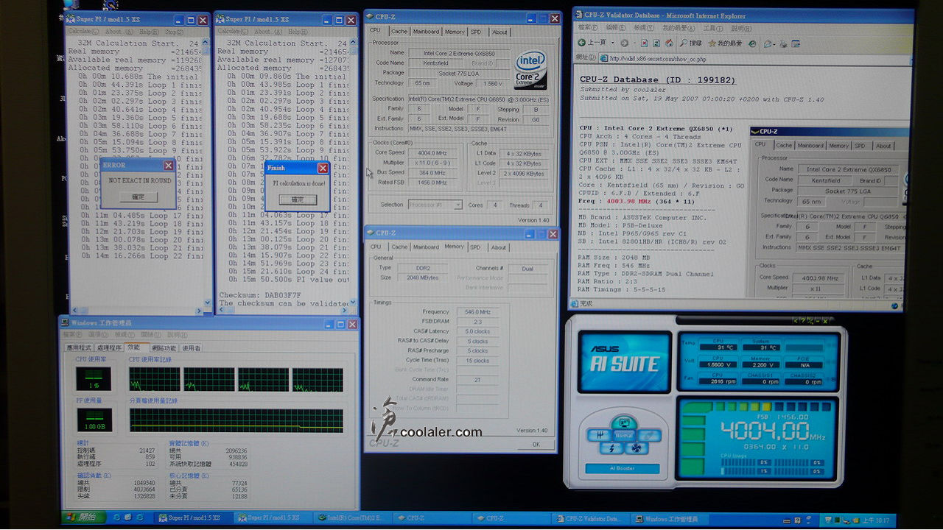Switch to 應用程式 tab in Task Manager
The image size is (943, 530).
click(x=79, y=347)
